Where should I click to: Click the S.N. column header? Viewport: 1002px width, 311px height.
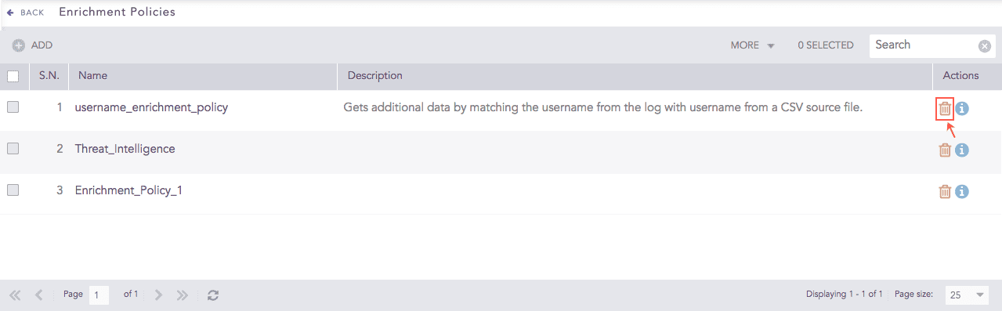pos(49,76)
